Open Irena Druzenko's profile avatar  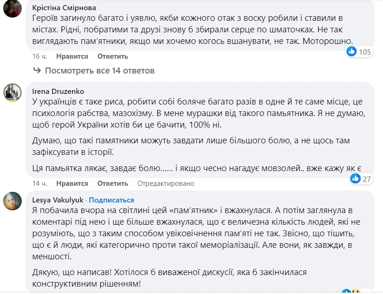pyautogui.click(x=12, y=92)
